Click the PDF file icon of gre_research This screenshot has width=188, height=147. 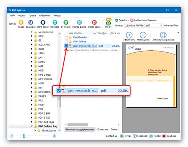point(70,46)
